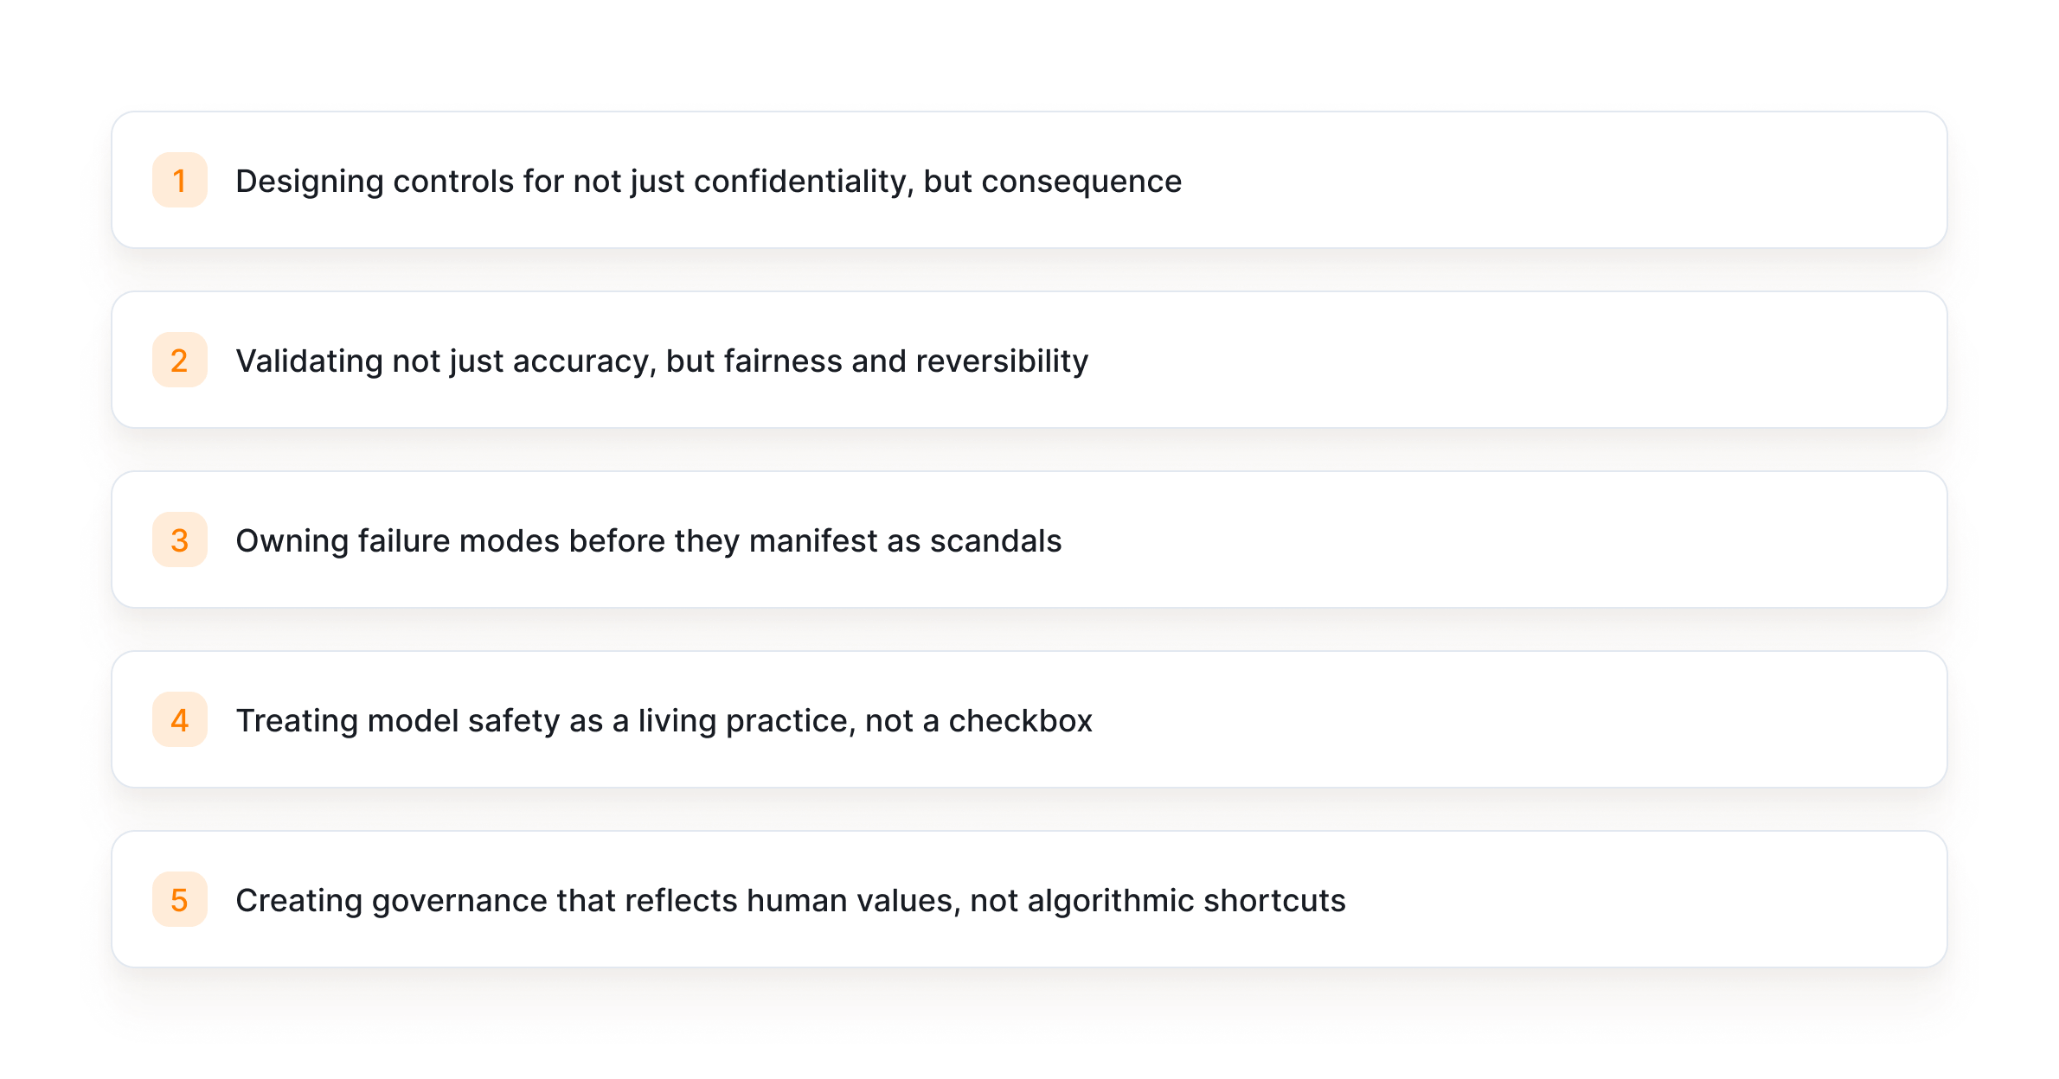Select the number 5 badge icon

point(180,900)
